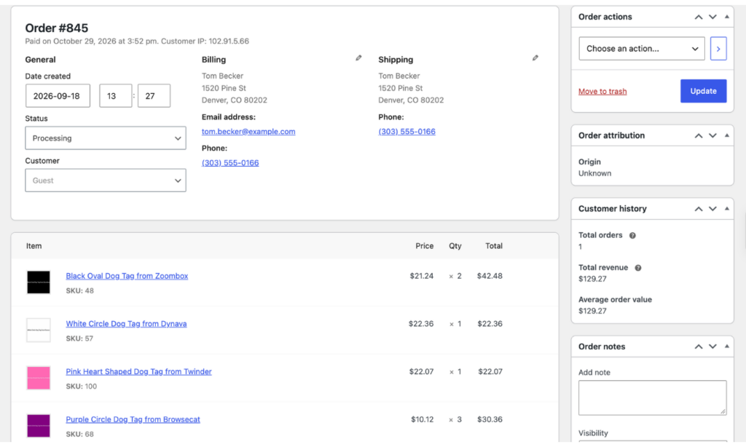Focus the hour field showing 13
The width and height of the screenshot is (746, 447).
pyautogui.click(x=116, y=95)
